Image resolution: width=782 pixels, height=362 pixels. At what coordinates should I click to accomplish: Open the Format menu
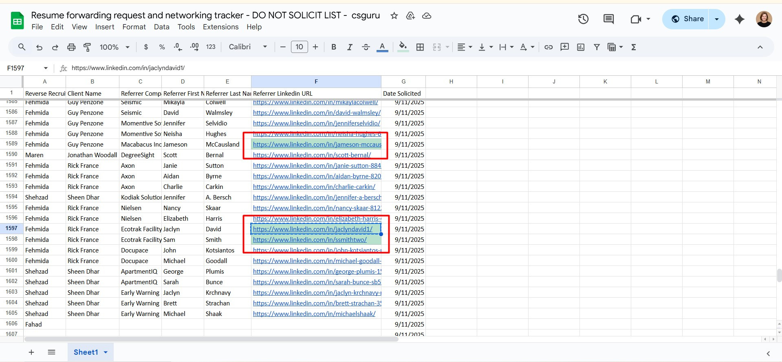click(134, 27)
